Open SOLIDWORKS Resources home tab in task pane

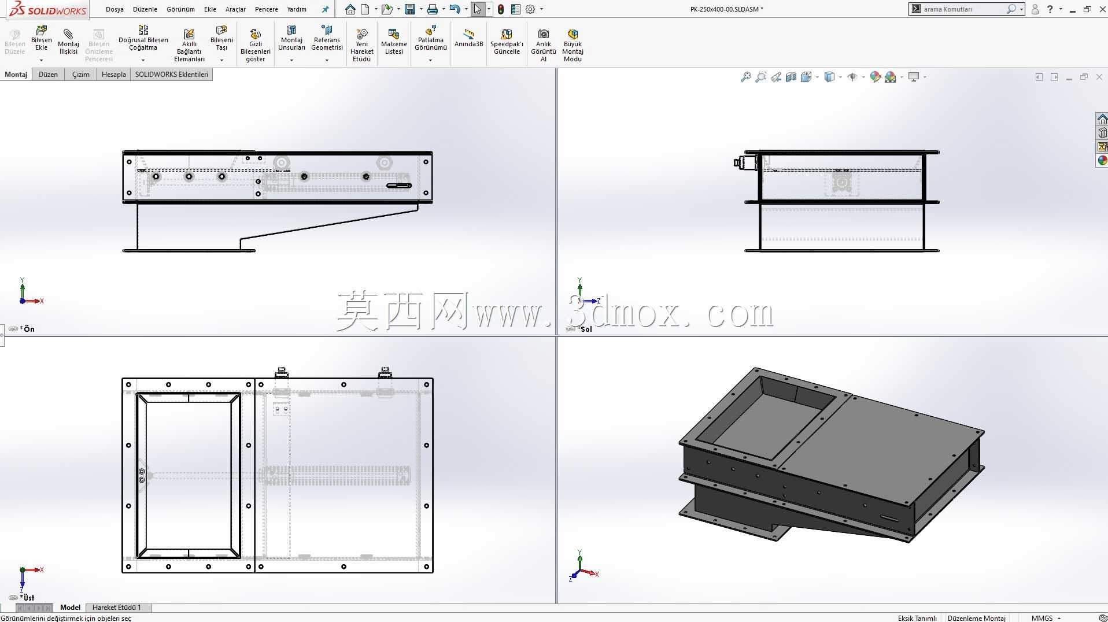pos(1102,119)
